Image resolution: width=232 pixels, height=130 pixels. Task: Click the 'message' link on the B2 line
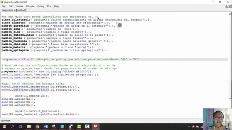pyautogui.click(x=43, y=90)
